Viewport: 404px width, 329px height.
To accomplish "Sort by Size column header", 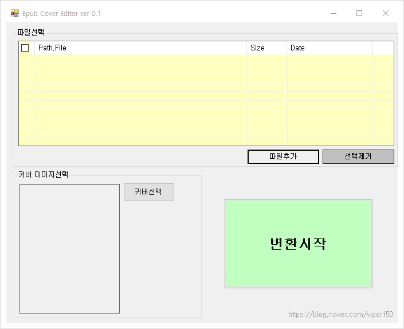I will click(266, 48).
